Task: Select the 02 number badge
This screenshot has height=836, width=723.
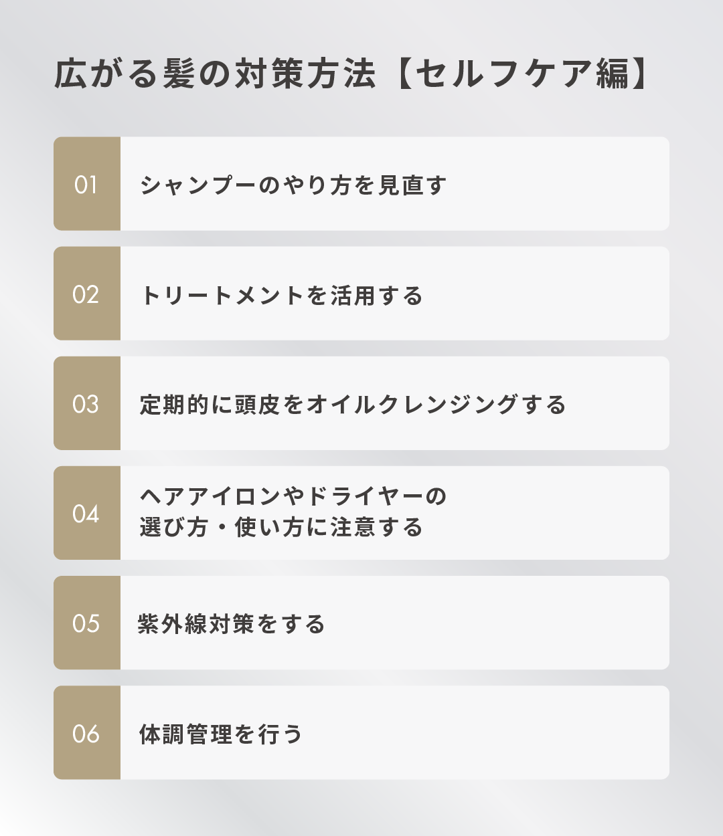Action: coord(86,294)
